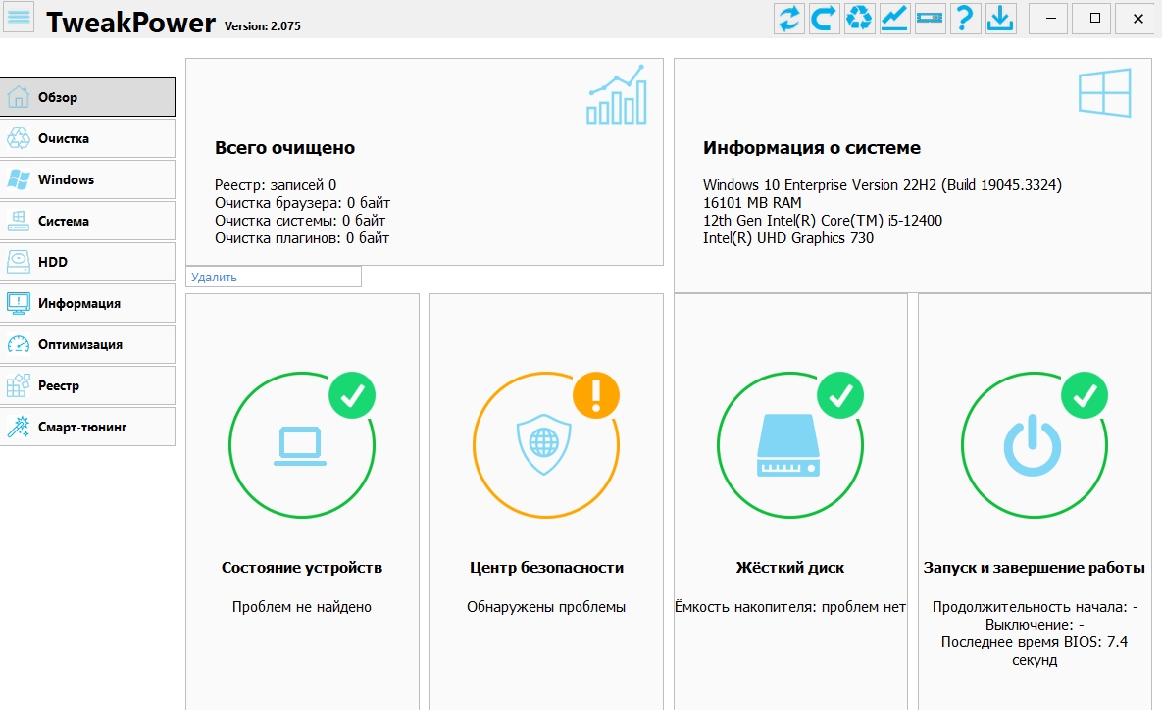Screen dimensions: 1162x710
Task: Click the Смарт-тюнинг wand sidebar icon
Action: pyautogui.click(x=18, y=427)
